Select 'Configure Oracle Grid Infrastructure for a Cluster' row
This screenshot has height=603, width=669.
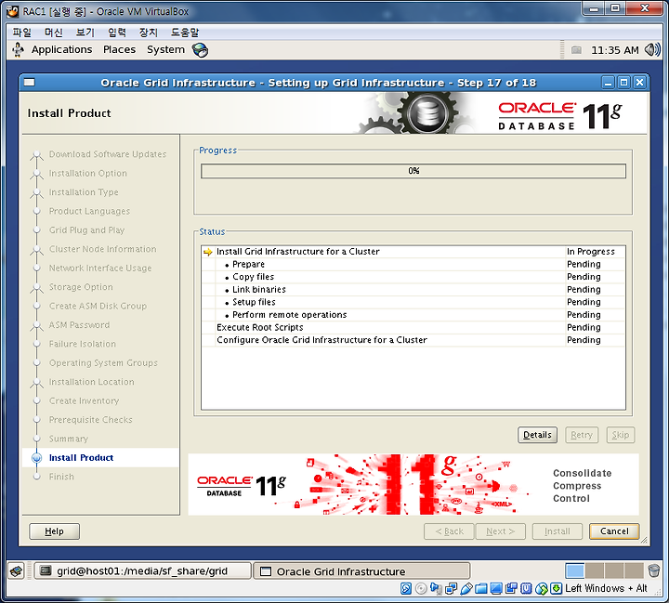tap(413, 340)
